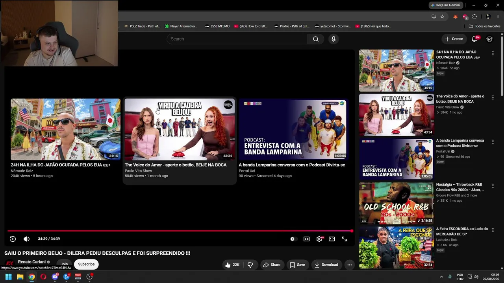This screenshot has height=283, width=504.
Task: Open the taskbar clock showing 00:16
Action: [491, 277]
